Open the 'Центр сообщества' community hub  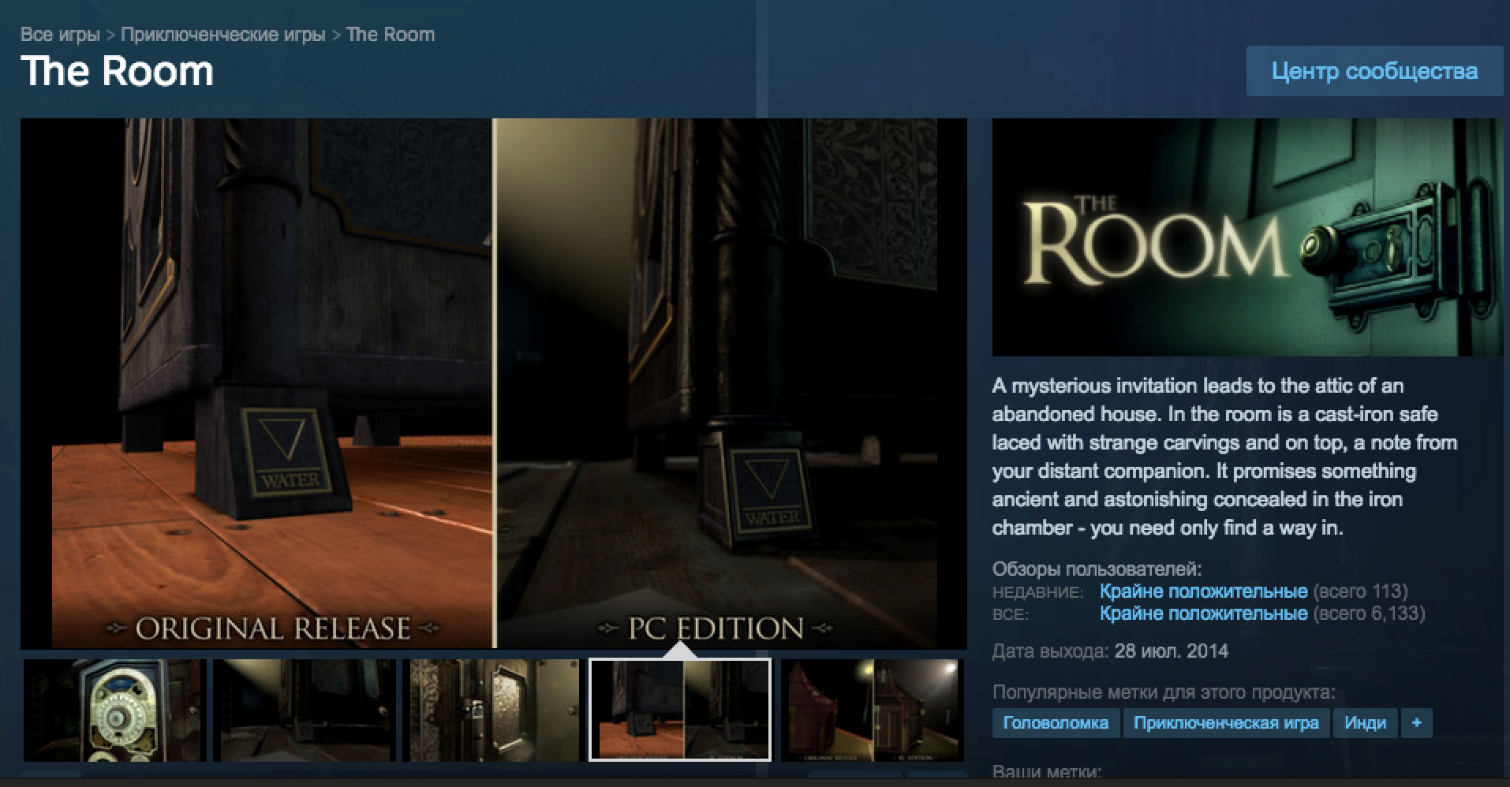click(x=1374, y=71)
